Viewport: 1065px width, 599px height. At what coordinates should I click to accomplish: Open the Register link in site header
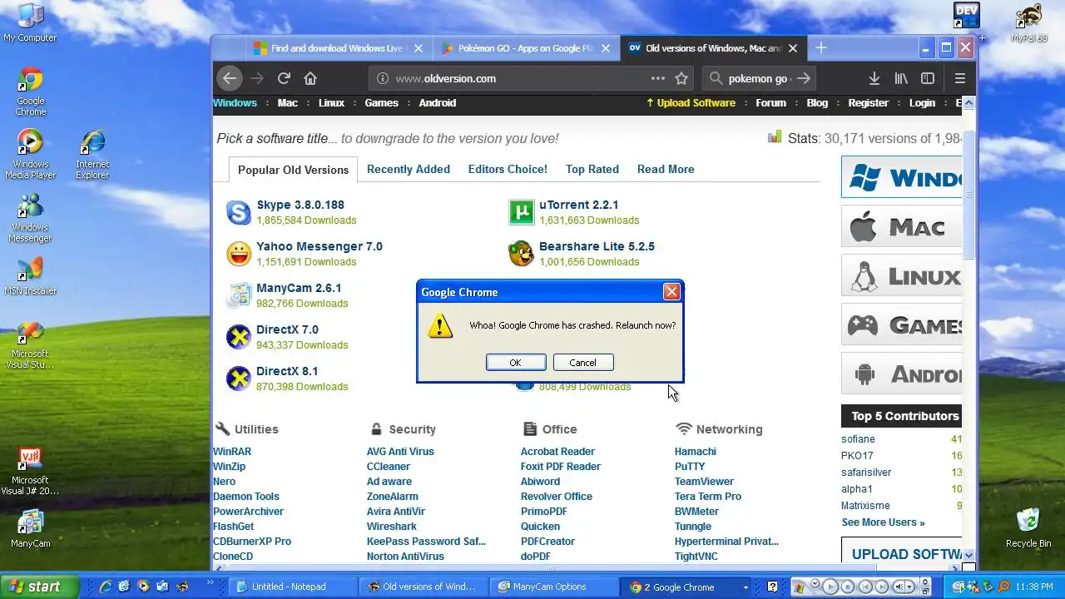point(869,103)
